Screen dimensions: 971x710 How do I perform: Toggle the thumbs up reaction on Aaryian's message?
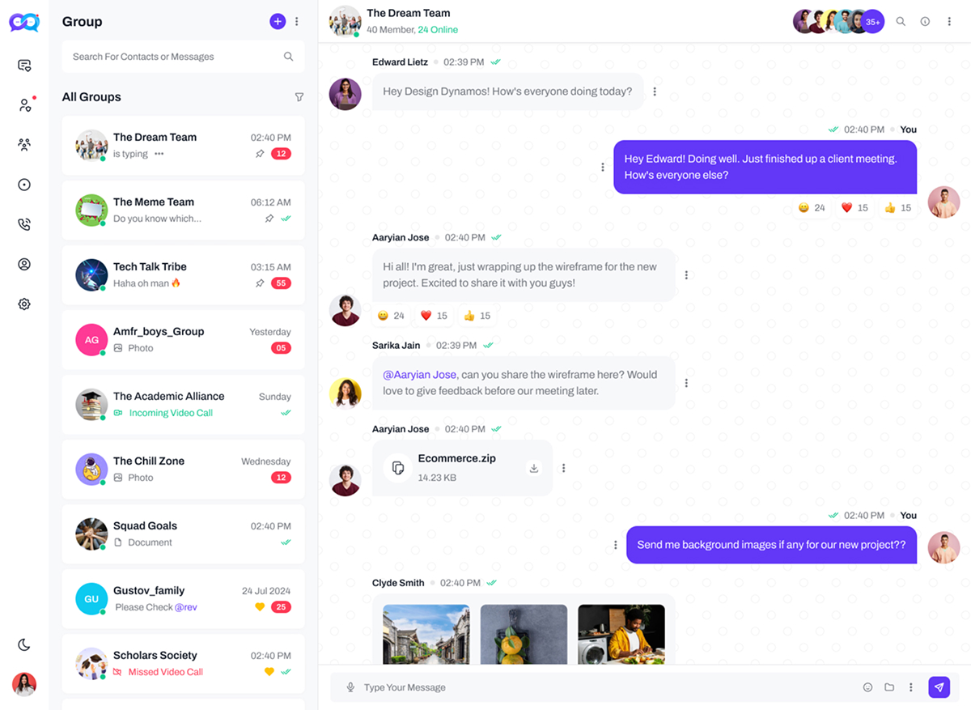(x=477, y=316)
